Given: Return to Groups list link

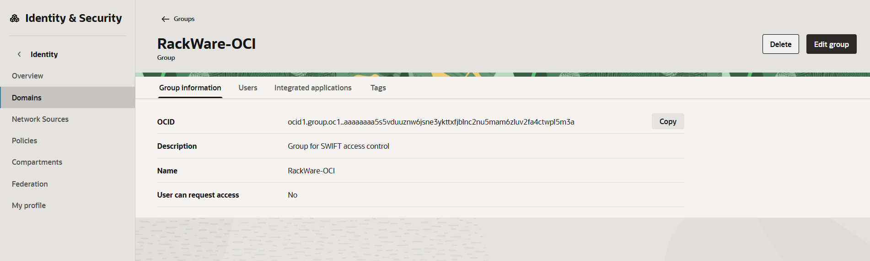Looking at the screenshot, I should tap(184, 19).
